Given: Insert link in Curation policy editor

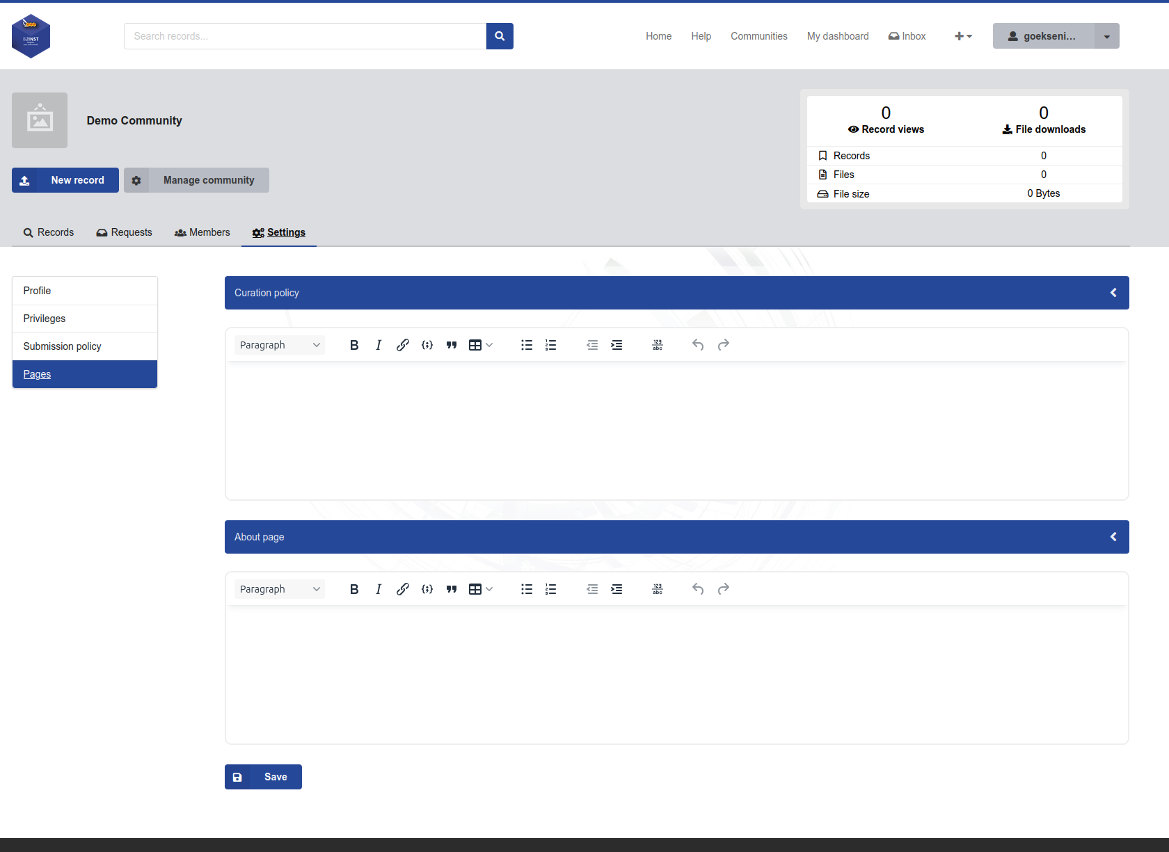Looking at the screenshot, I should (403, 345).
